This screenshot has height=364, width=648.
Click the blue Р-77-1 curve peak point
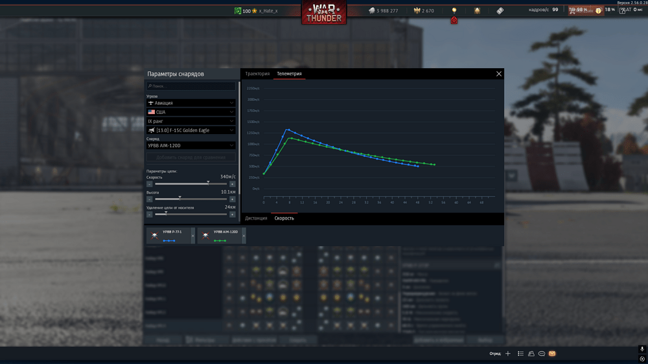289,130
